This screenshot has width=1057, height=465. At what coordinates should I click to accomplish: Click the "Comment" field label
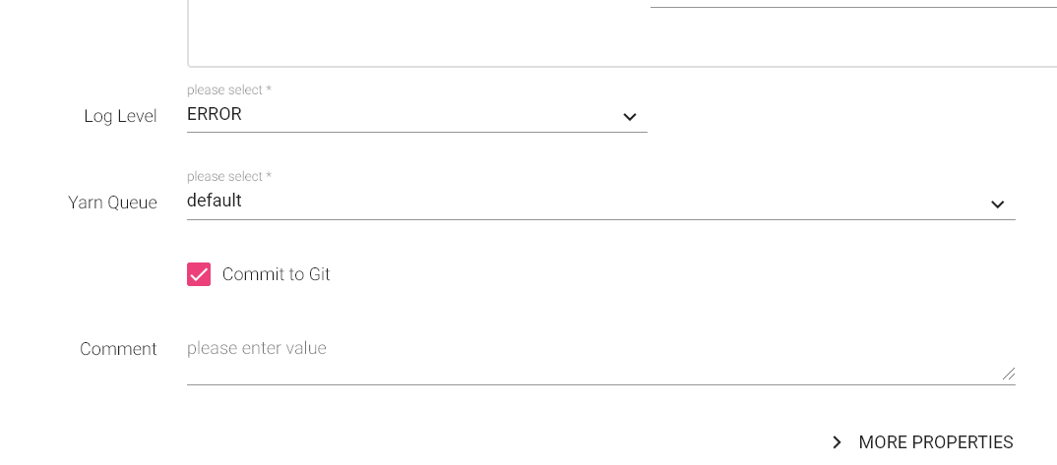[118, 349]
